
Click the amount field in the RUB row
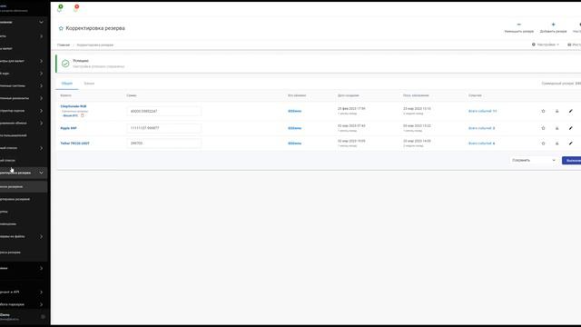pyautogui.click(x=164, y=111)
